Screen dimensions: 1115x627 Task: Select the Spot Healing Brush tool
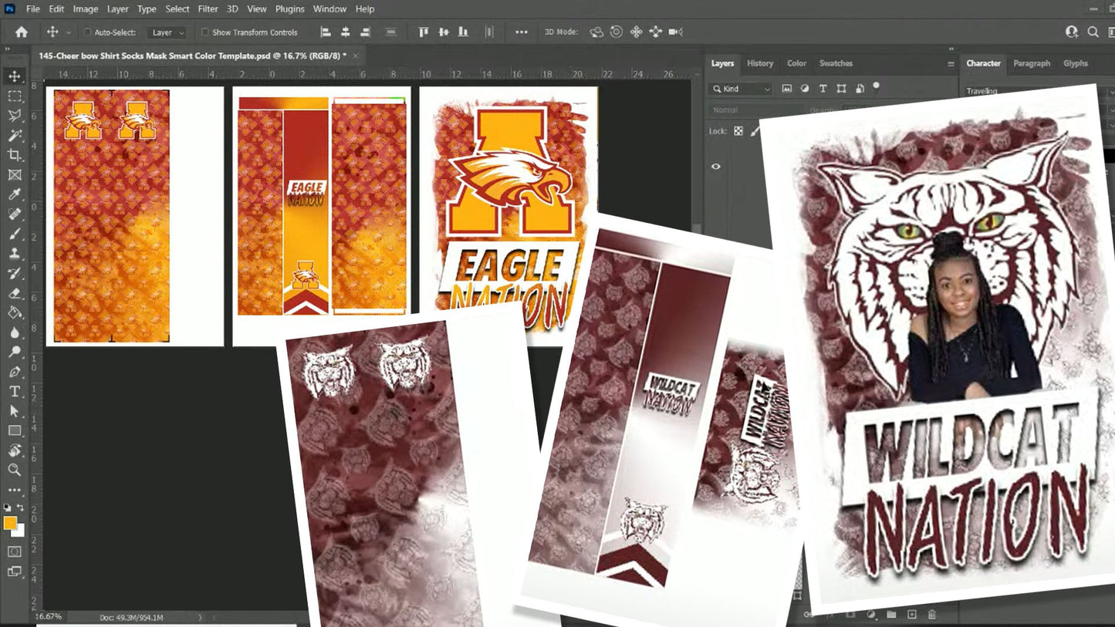[x=15, y=214]
